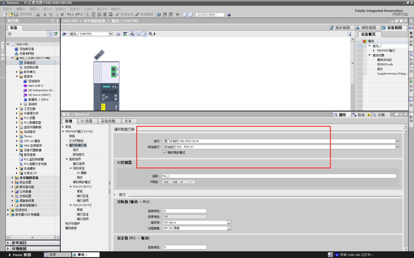Click the 过程映像 browse button

[x=229, y=228]
